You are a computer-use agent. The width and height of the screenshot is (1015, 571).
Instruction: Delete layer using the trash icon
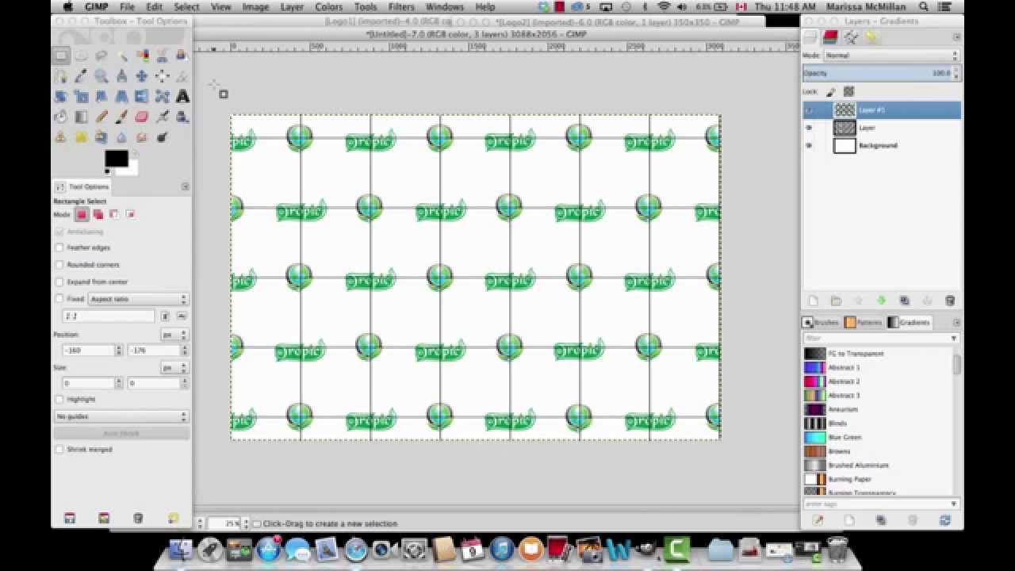(x=950, y=301)
